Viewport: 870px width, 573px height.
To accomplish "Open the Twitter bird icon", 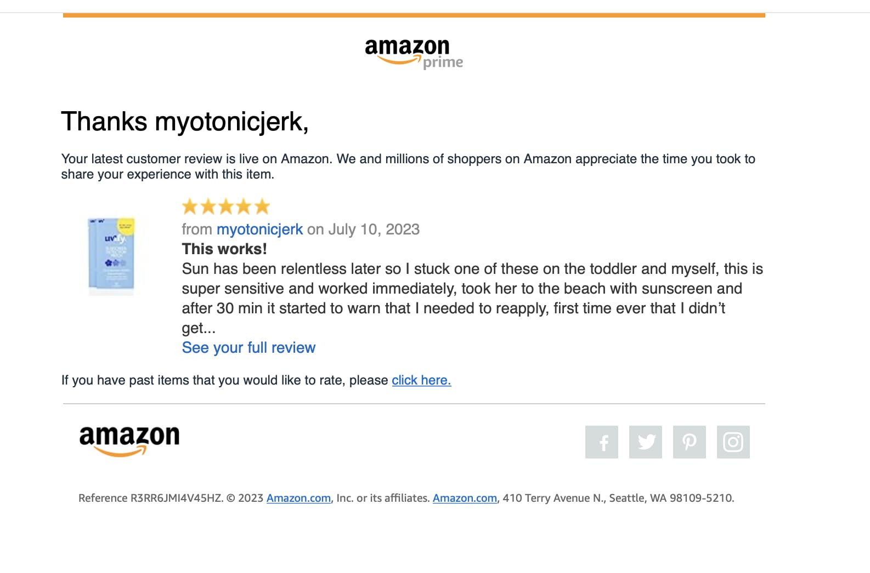I will (x=646, y=442).
